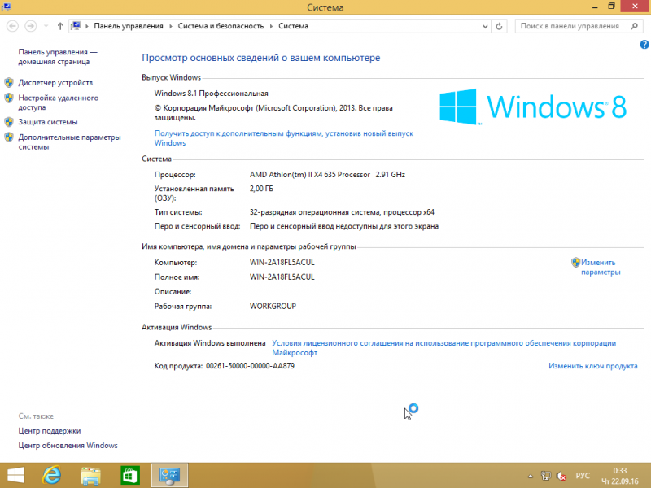
Task: Close the Система window
Action: point(636,7)
